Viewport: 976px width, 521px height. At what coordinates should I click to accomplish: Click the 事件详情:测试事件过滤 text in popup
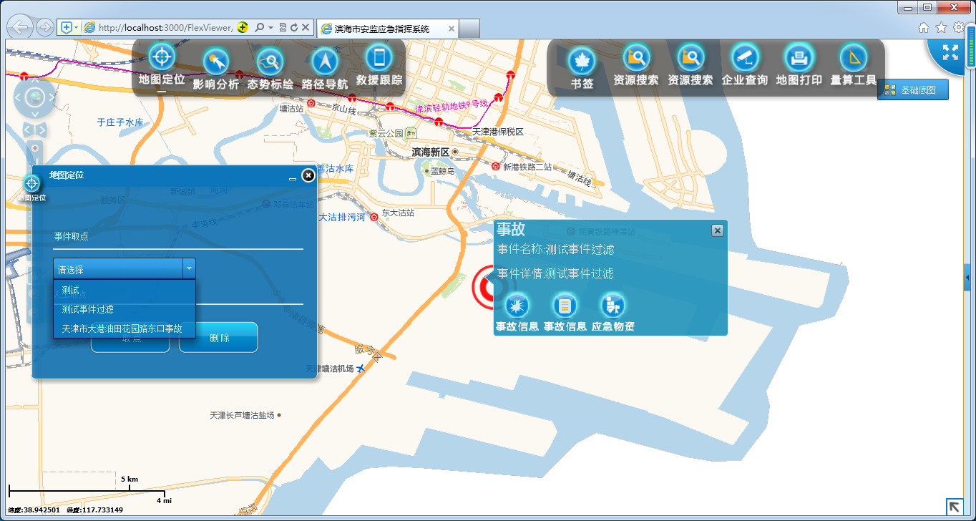pos(555,273)
